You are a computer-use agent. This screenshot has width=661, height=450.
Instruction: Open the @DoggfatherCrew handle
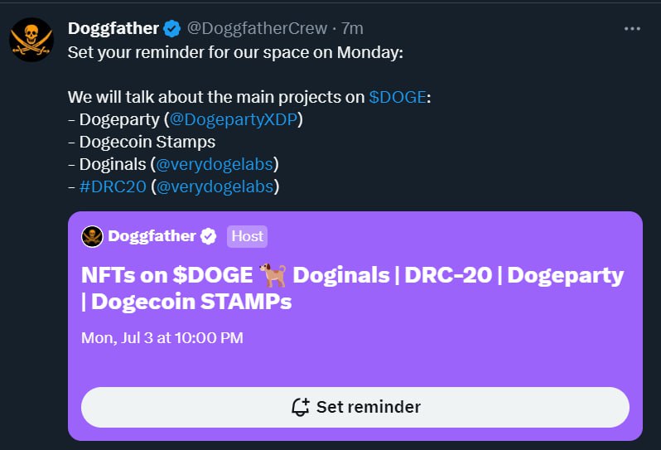[x=257, y=29]
